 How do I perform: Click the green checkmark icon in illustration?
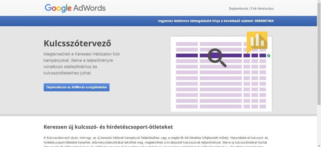[269, 56]
